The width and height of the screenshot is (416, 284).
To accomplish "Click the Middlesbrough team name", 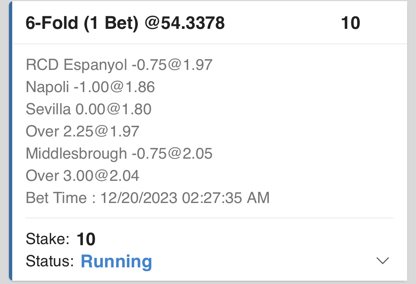I will point(76,153).
